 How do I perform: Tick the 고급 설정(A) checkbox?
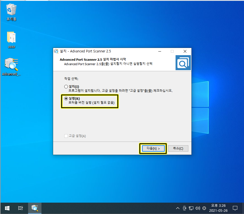[66, 136]
